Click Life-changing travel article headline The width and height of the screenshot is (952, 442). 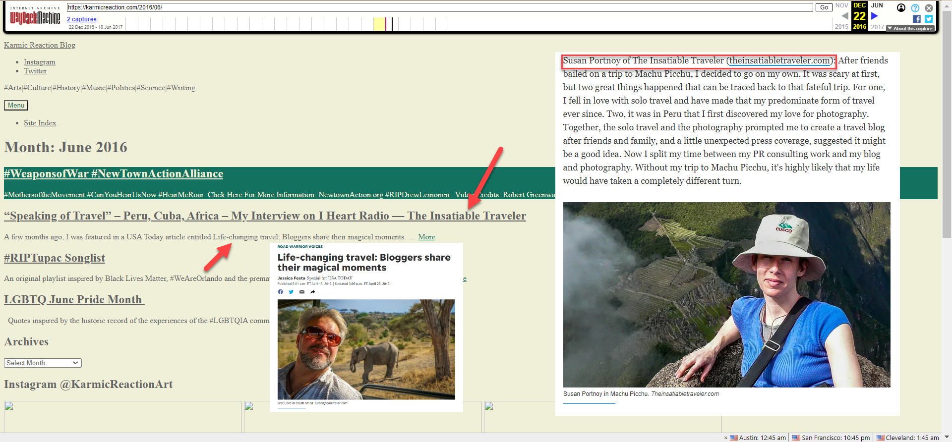coord(364,263)
